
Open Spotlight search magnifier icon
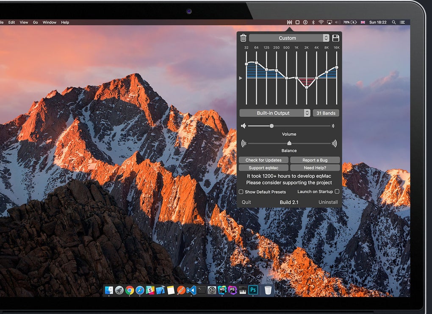click(x=394, y=22)
